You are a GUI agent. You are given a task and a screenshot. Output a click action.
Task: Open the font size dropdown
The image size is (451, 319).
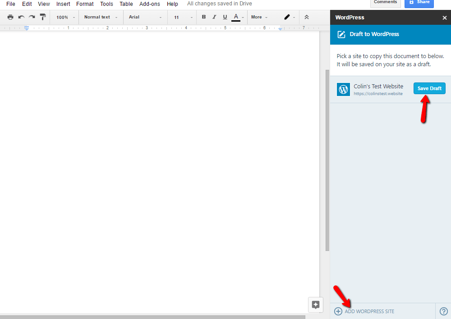tap(183, 17)
